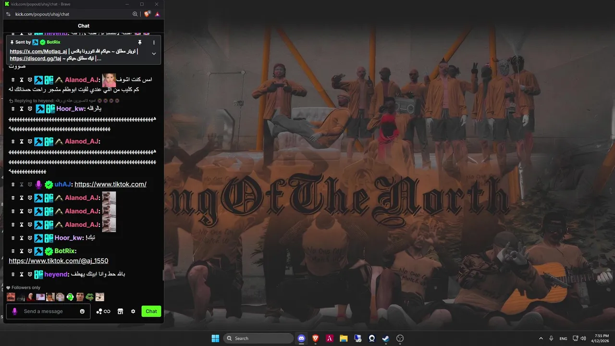
Task: Click the hourglass icon on uhAJ's message
Action: click(21, 184)
